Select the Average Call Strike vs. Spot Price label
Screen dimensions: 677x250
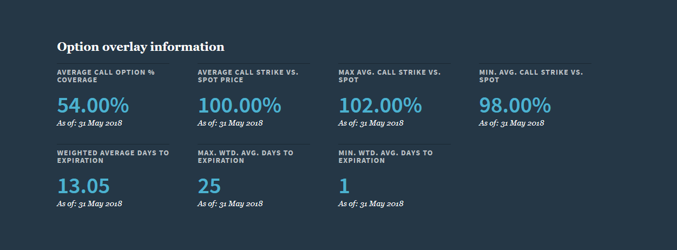[248, 76]
